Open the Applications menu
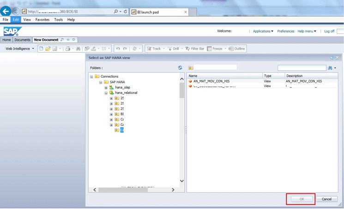This screenshot has height=209, width=344. point(263,31)
